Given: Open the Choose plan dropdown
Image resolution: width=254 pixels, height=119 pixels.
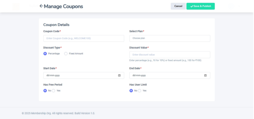Looking at the screenshot, I should click(x=170, y=38).
